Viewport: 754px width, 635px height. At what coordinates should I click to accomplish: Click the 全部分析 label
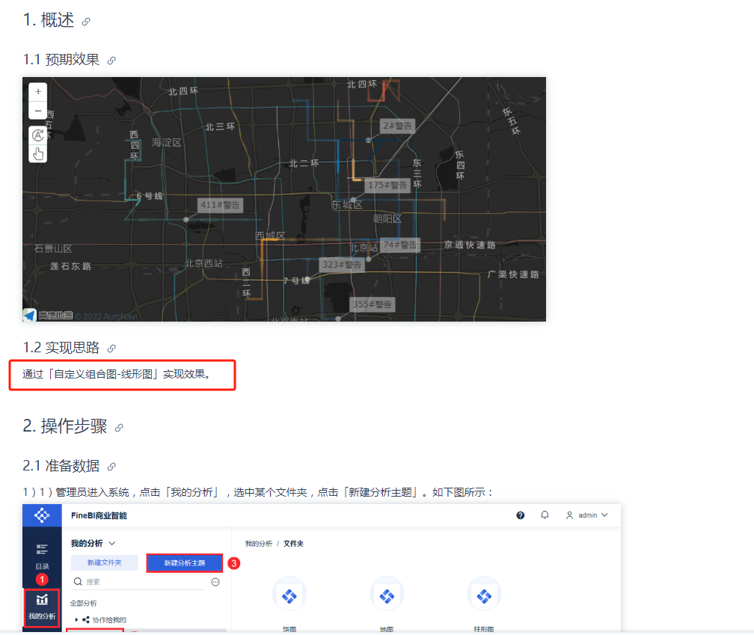click(84, 604)
